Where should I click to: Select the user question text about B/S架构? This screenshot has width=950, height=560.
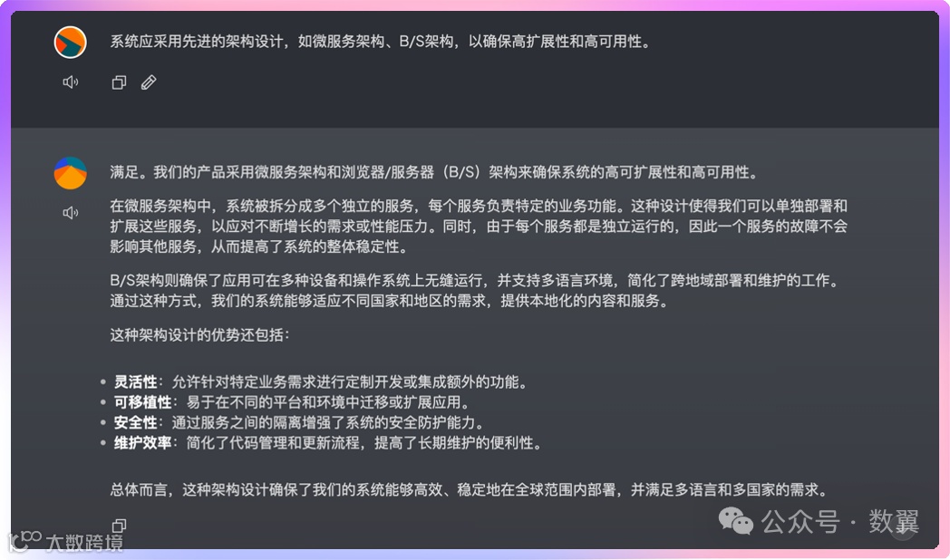coord(380,42)
